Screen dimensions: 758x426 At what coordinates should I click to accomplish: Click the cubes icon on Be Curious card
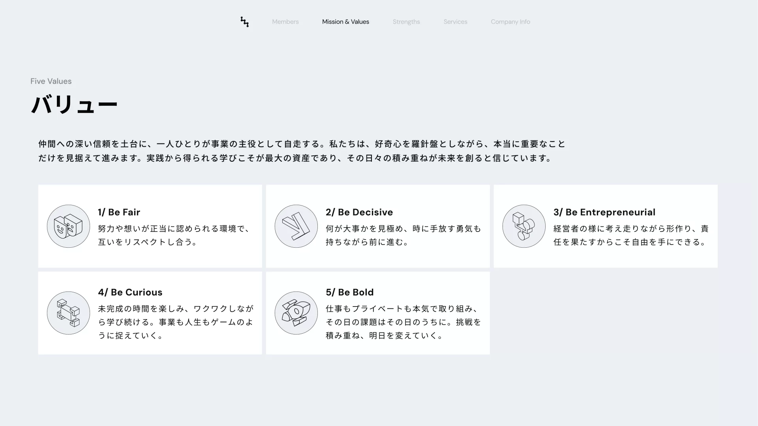pos(68,313)
